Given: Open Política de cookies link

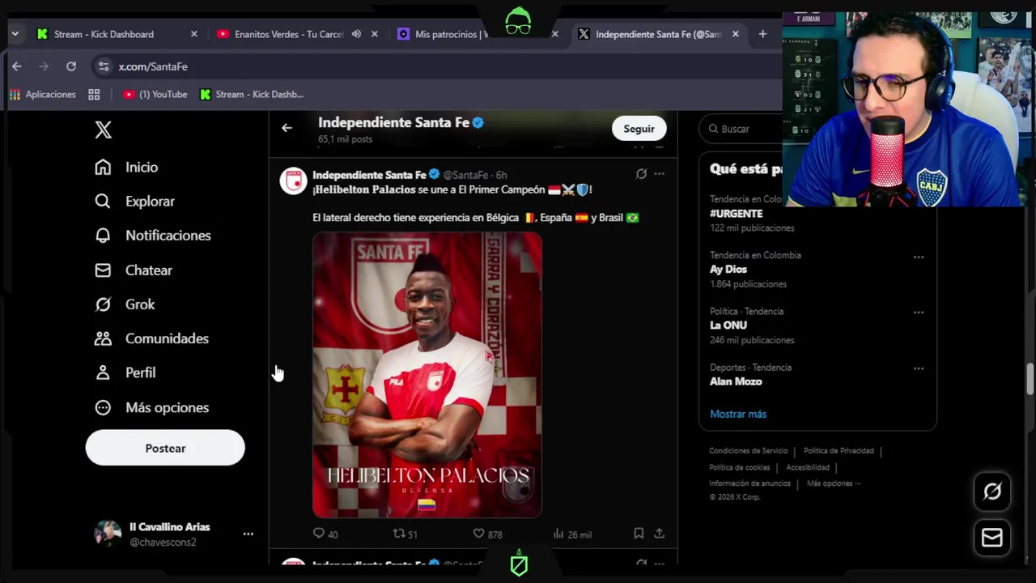Looking at the screenshot, I should (x=740, y=467).
